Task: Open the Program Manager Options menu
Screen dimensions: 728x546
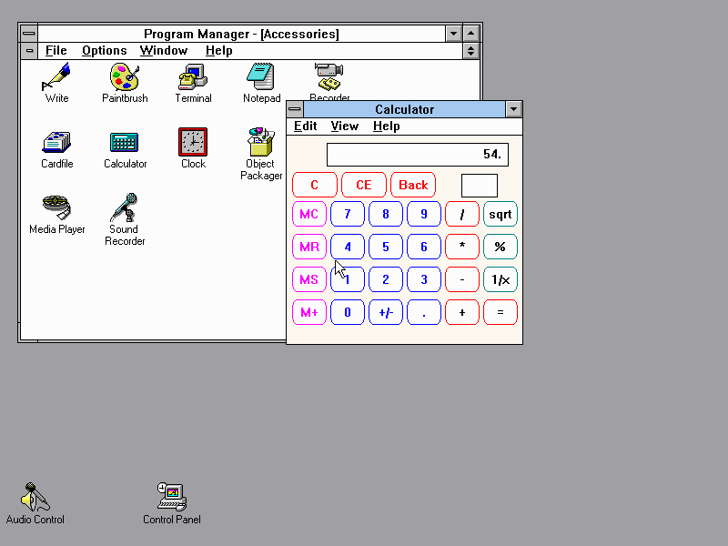Action: click(104, 51)
